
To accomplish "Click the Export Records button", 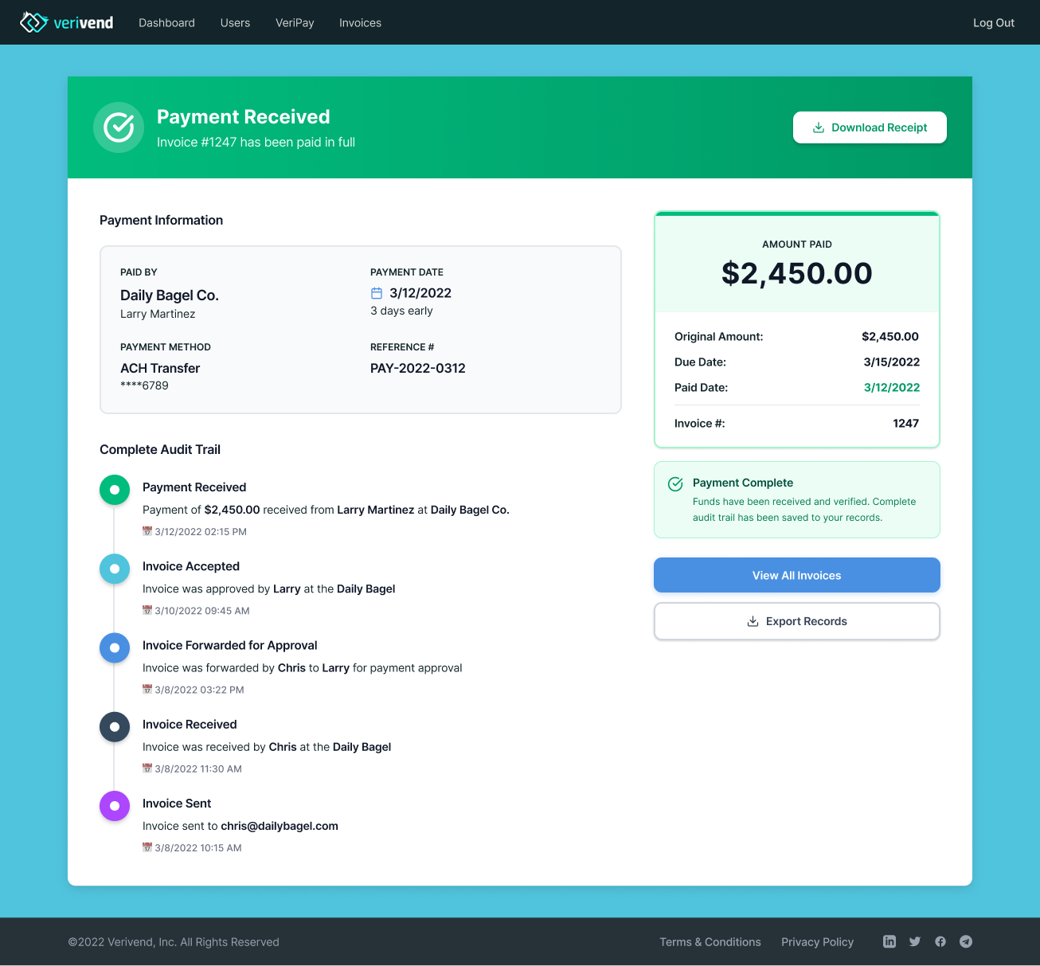I will click(797, 621).
